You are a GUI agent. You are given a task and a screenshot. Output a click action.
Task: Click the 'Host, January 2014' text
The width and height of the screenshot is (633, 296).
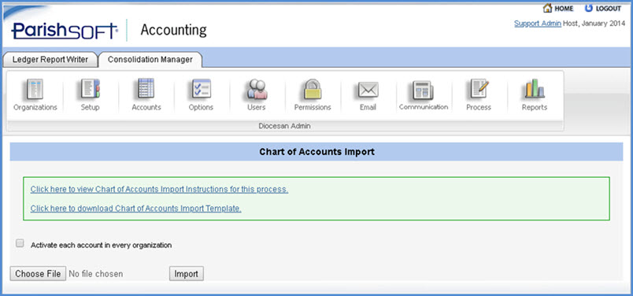pyautogui.click(x=594, y=24)
